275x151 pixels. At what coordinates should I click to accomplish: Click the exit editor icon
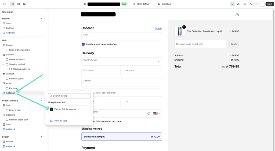pos(4,4)
